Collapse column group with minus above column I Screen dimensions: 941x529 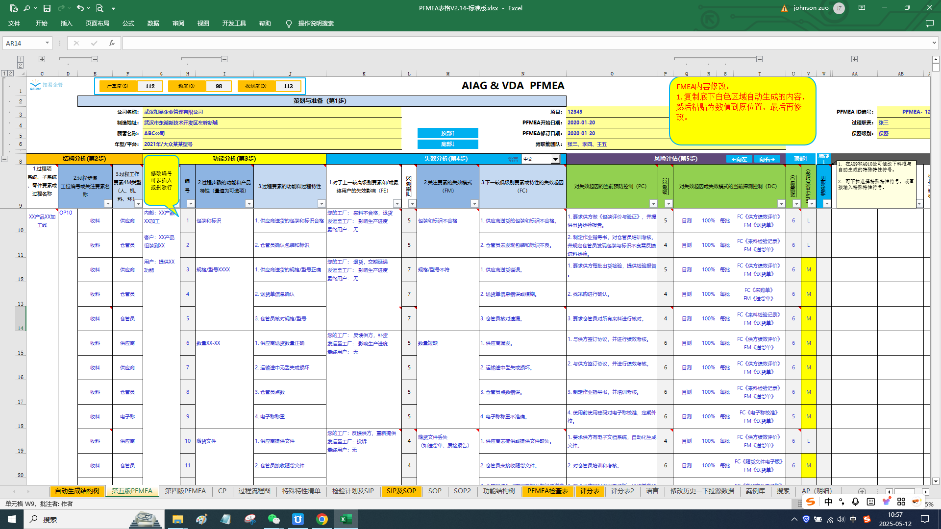(224, 59)
